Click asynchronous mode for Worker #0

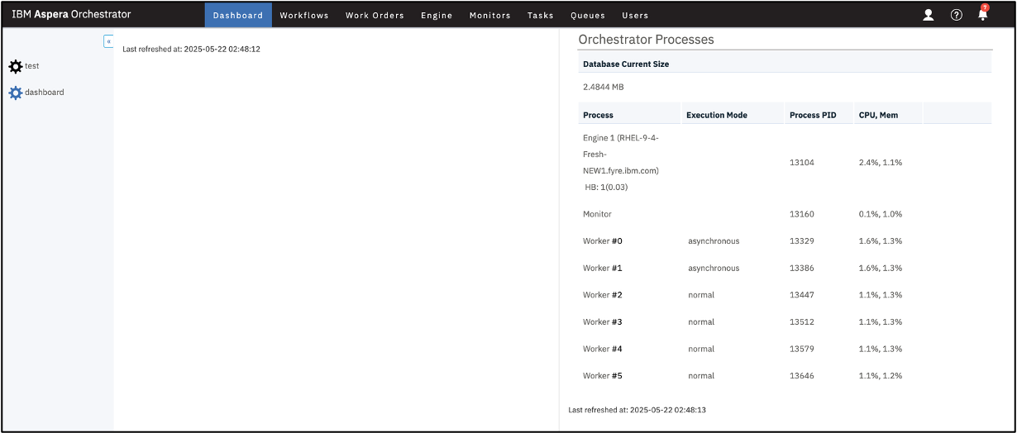[x=714, y=241]
